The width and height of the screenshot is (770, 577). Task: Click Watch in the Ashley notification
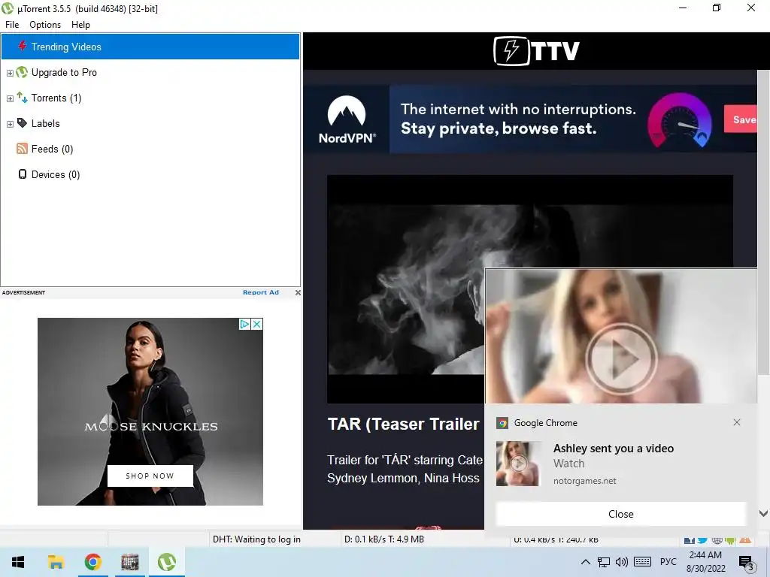pos(568,463)
